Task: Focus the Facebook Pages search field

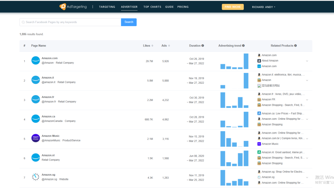Action: click(x=71, y=22)
